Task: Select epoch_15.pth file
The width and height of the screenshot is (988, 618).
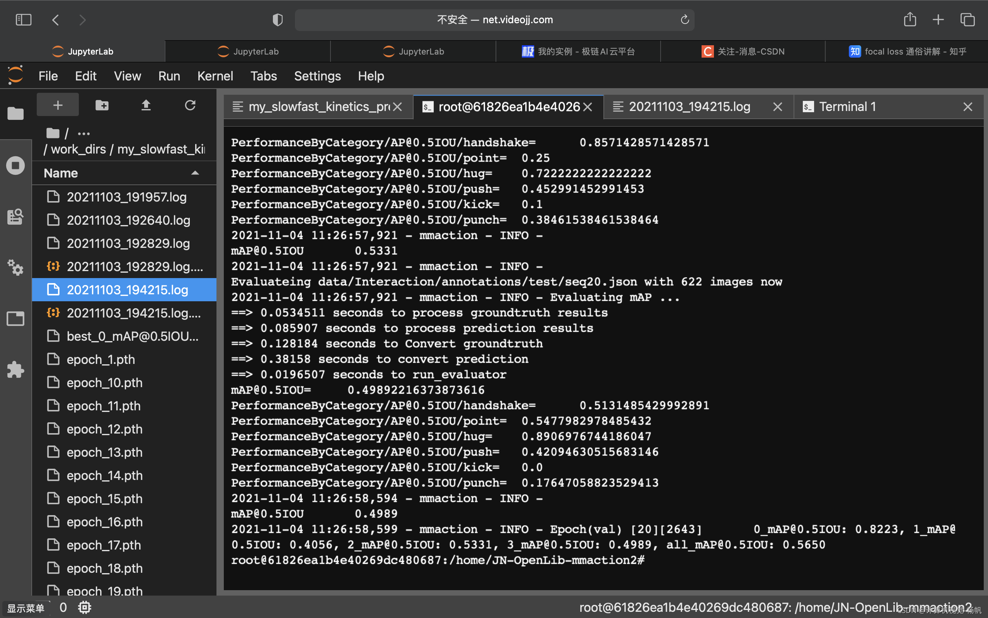Action: point(124,498)
